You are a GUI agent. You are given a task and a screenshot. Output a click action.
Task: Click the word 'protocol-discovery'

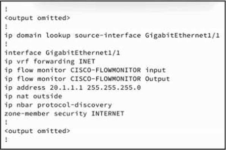[75, 105]
